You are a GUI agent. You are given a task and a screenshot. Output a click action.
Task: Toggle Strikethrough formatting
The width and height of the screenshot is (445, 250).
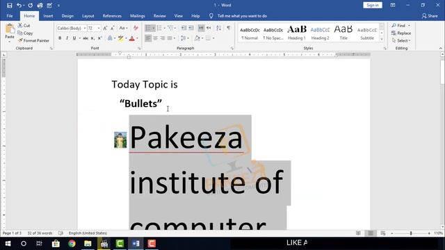pyautogui.click(x=86, y=38)
